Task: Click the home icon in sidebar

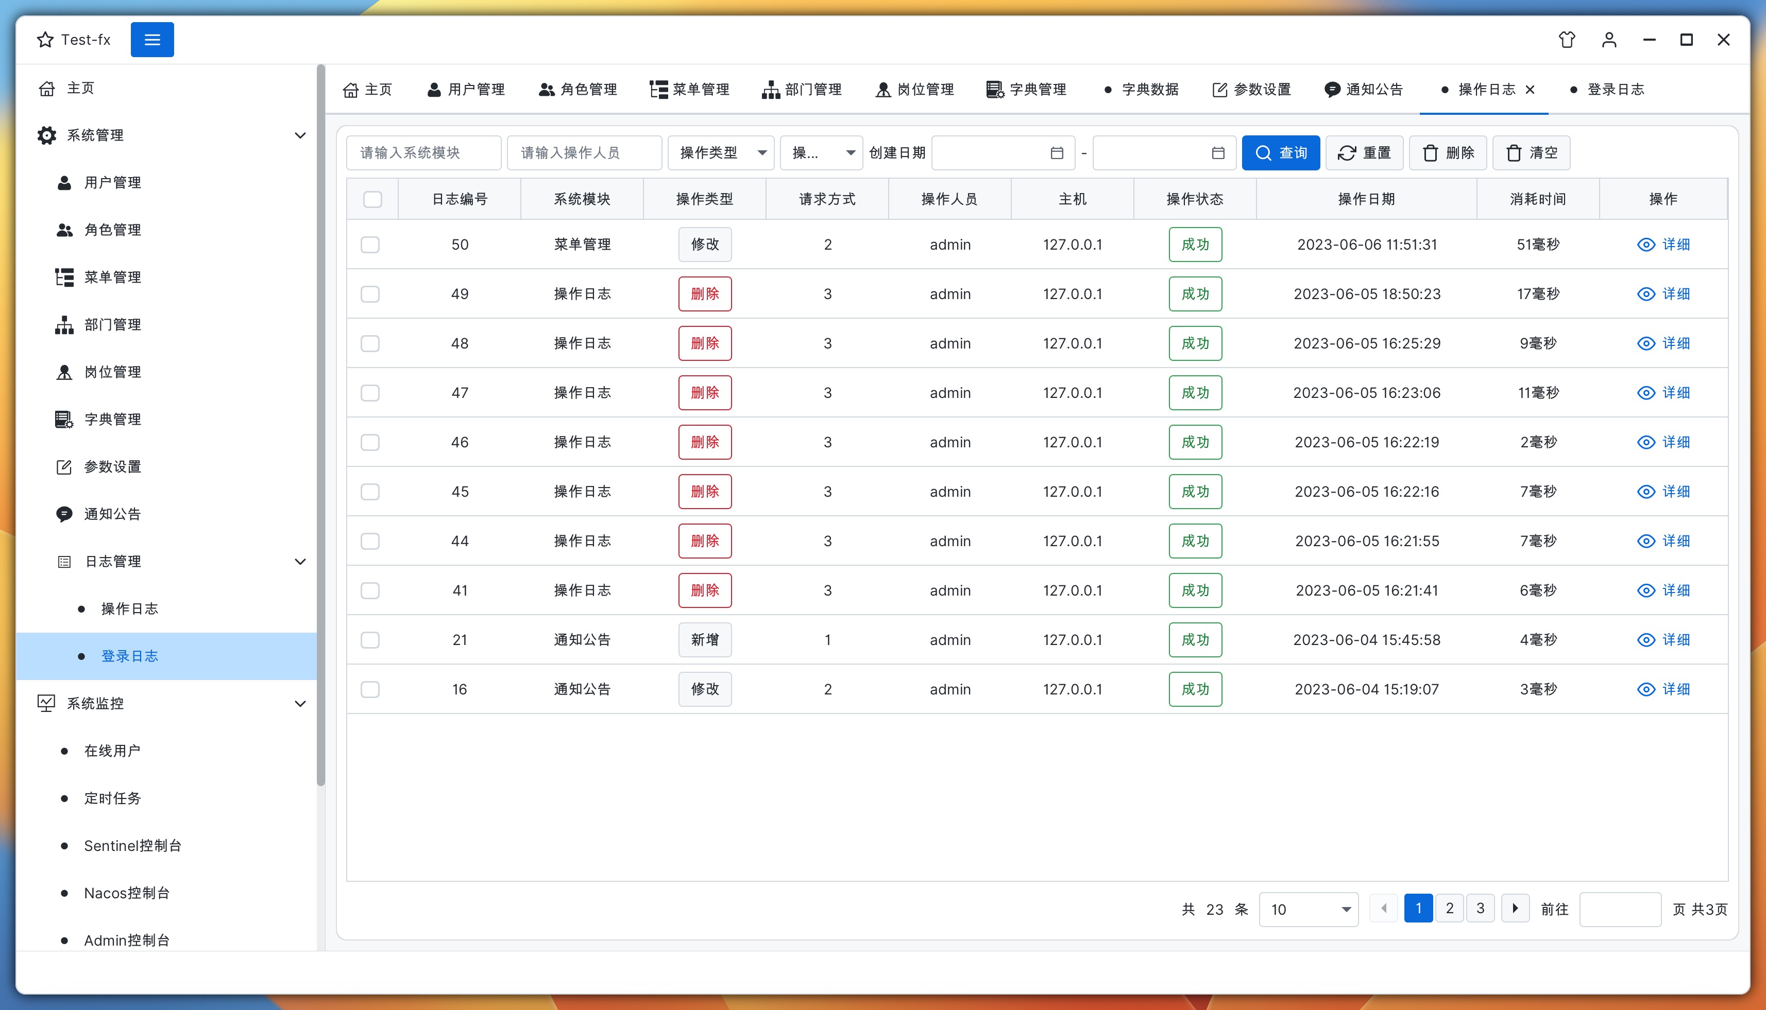Action: tap(46, 89)
